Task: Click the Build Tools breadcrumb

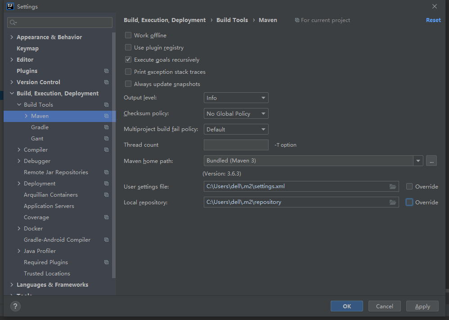Action: point(232,20)
